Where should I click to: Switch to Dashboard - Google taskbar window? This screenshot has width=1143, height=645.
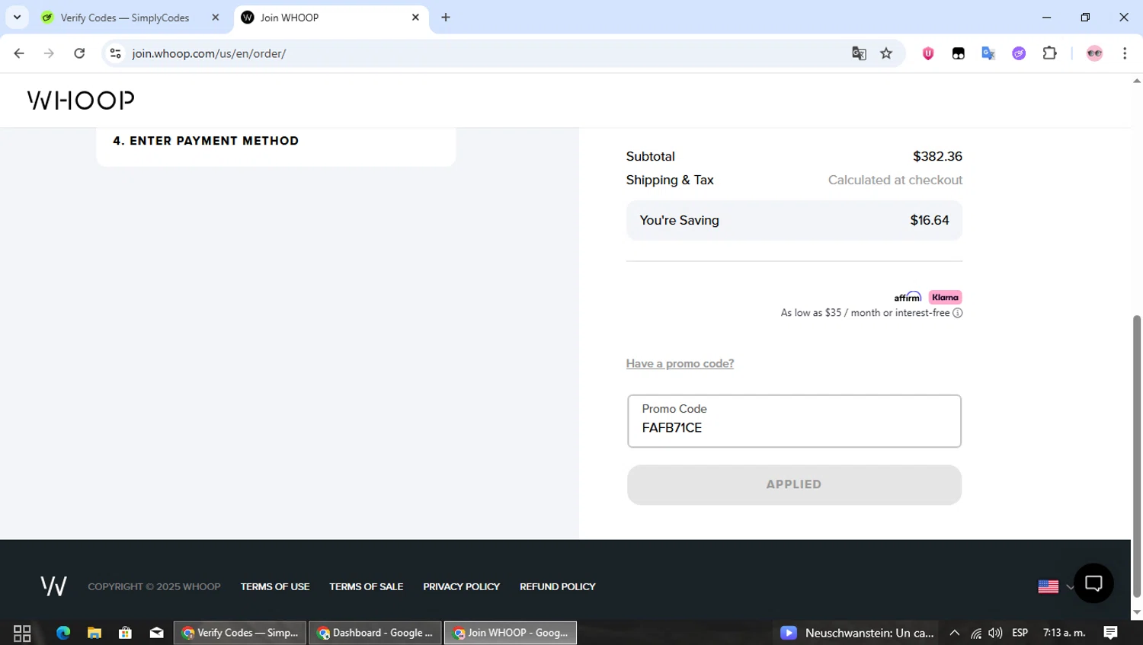[x=375, y=633]
